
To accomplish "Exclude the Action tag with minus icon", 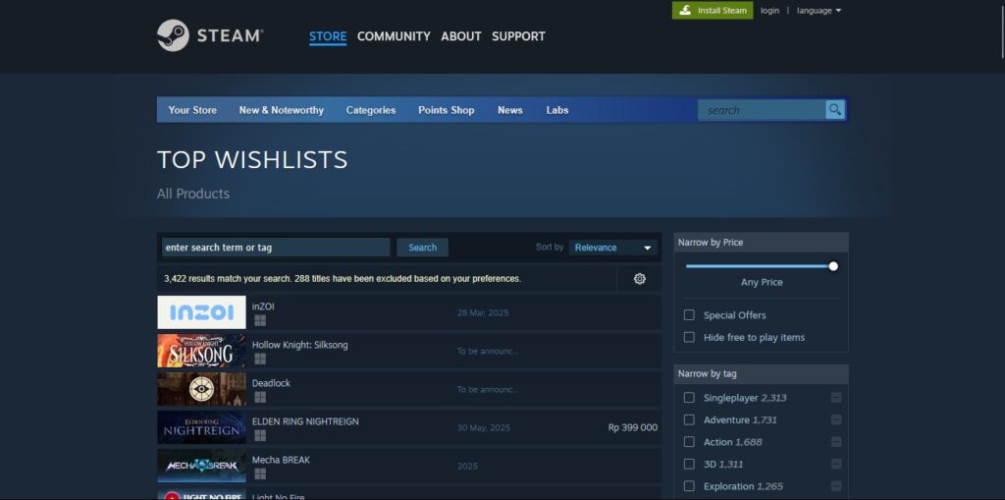I will point(836,442).
